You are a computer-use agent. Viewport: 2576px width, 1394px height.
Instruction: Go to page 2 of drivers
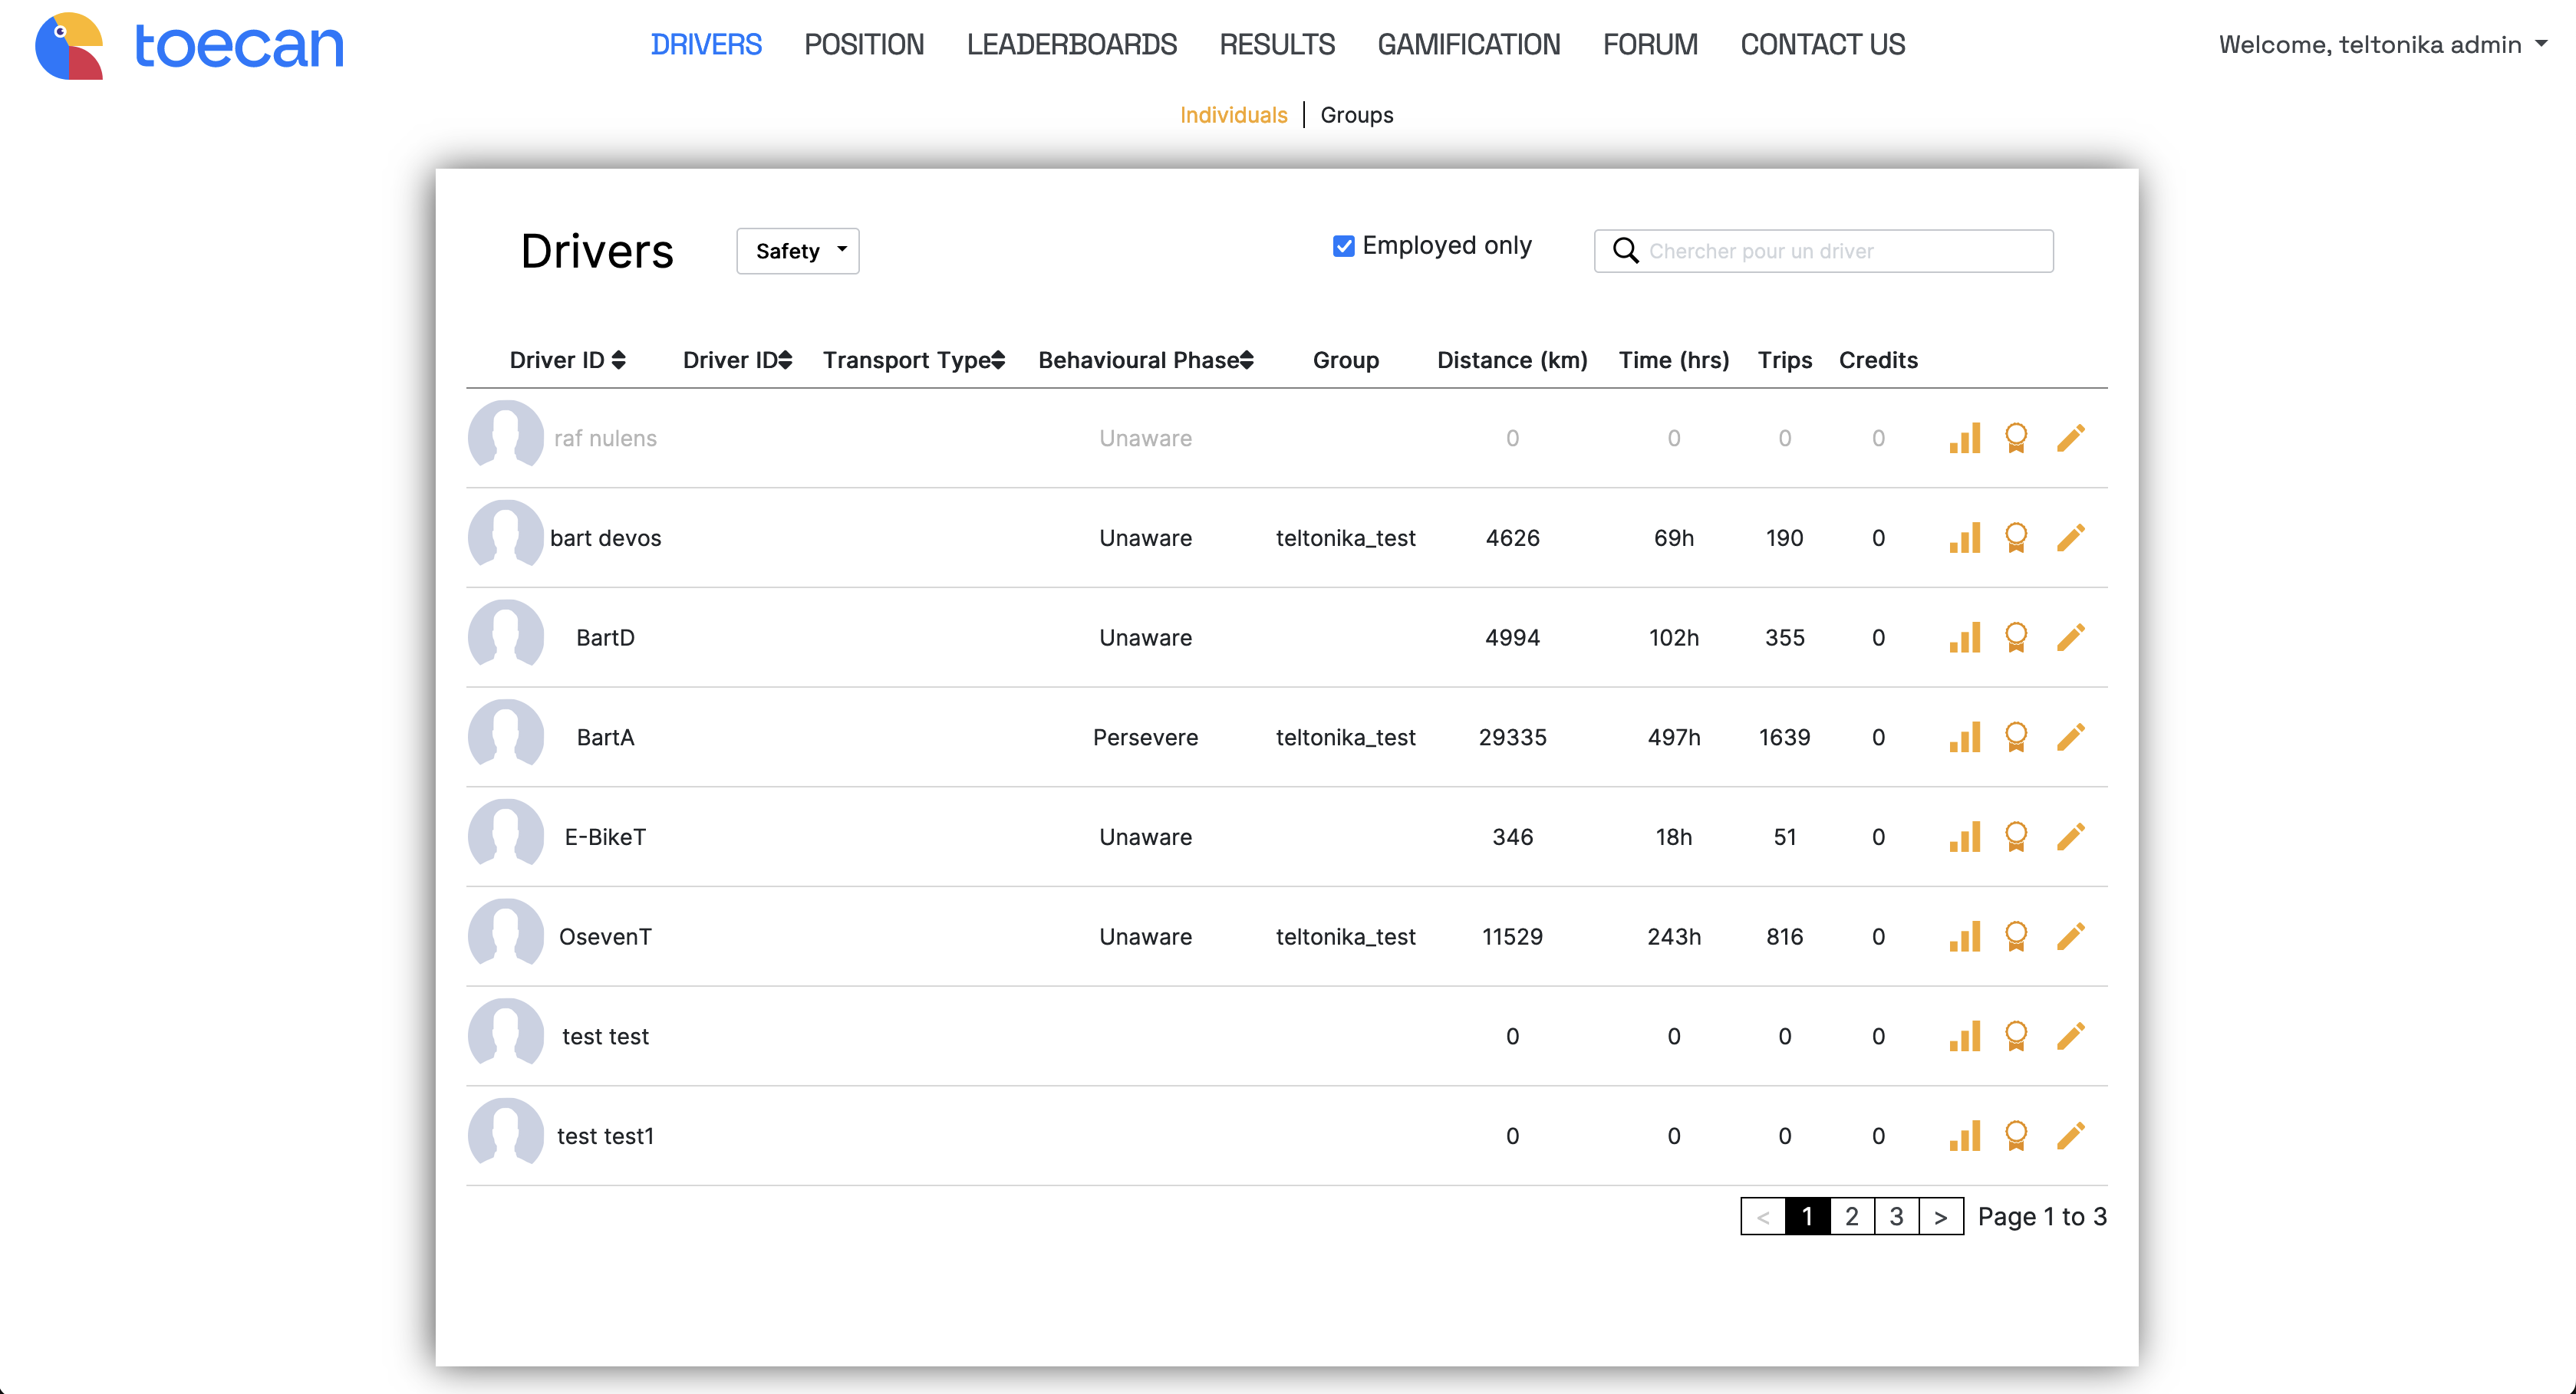pos(1851,1216)
